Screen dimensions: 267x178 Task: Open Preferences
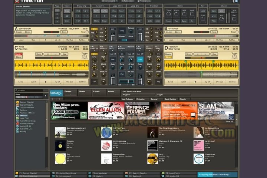(144, 1)
